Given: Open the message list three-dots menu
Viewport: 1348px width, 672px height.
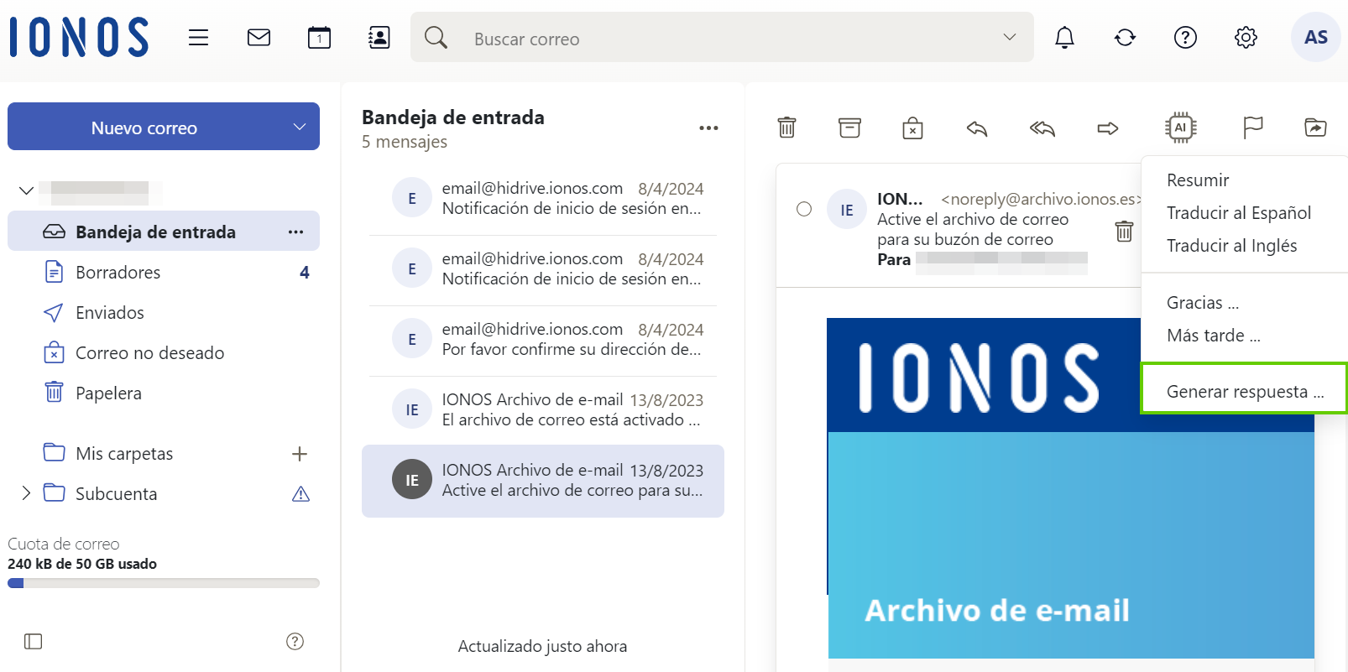Looking at the screenshot, I should pos(708,128).
